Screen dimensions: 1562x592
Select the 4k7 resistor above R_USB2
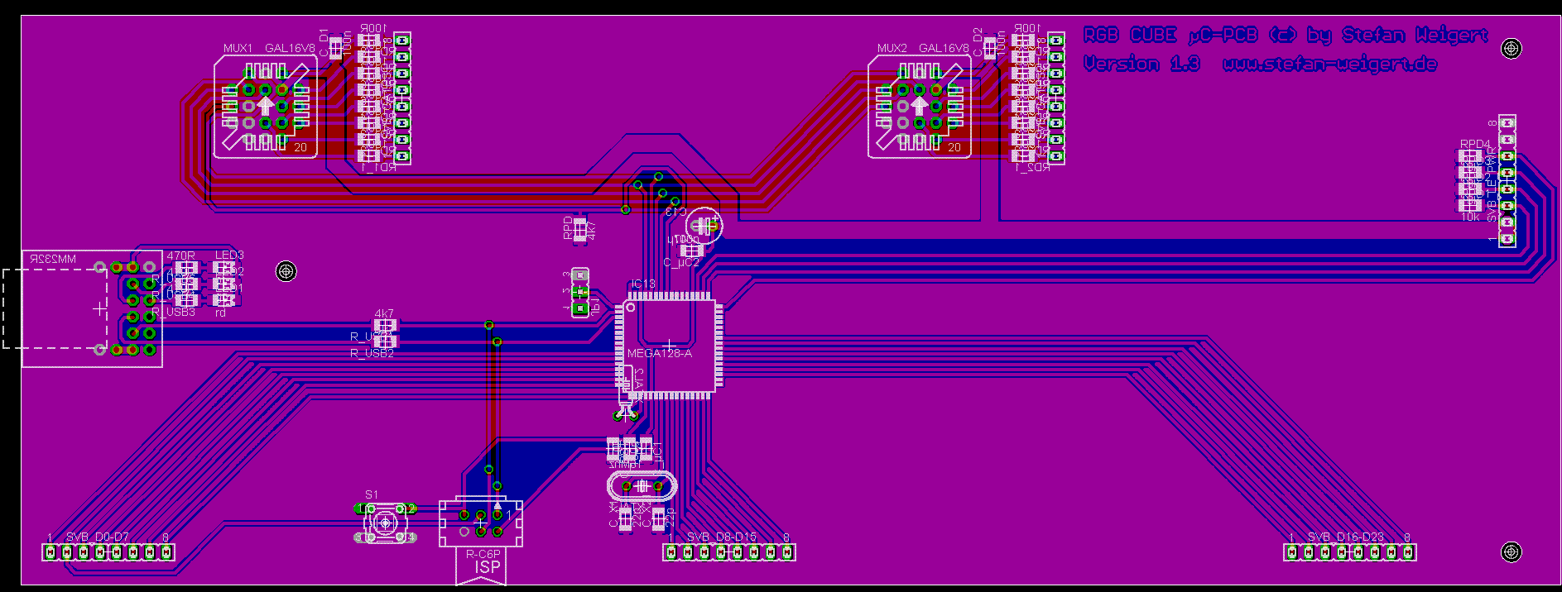(x=385, y=327)
